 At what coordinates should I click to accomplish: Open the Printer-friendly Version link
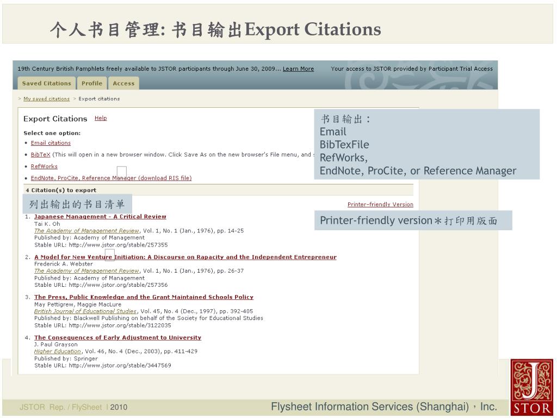tap(380, 205)
